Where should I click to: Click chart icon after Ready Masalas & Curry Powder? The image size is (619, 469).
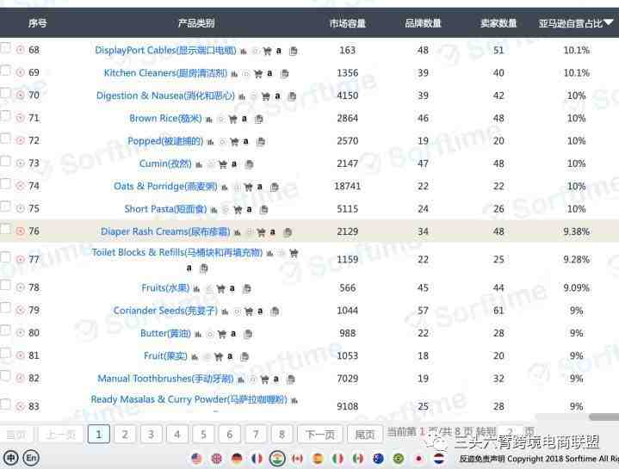coord(294,401)
